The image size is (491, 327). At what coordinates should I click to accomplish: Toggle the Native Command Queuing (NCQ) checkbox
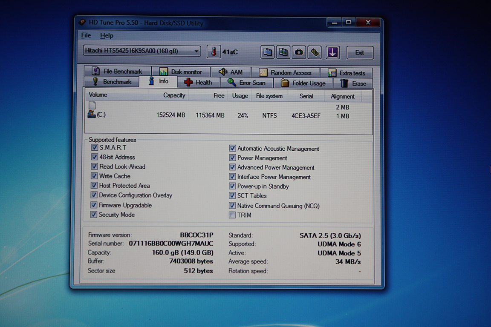[232, 205]
